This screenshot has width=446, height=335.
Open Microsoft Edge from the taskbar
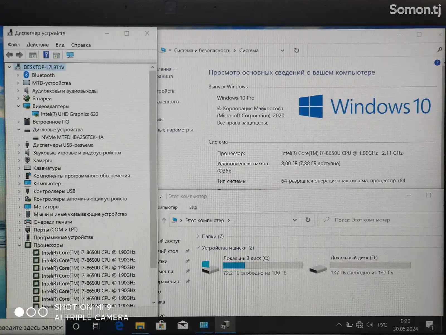click(x=119, y=326)
